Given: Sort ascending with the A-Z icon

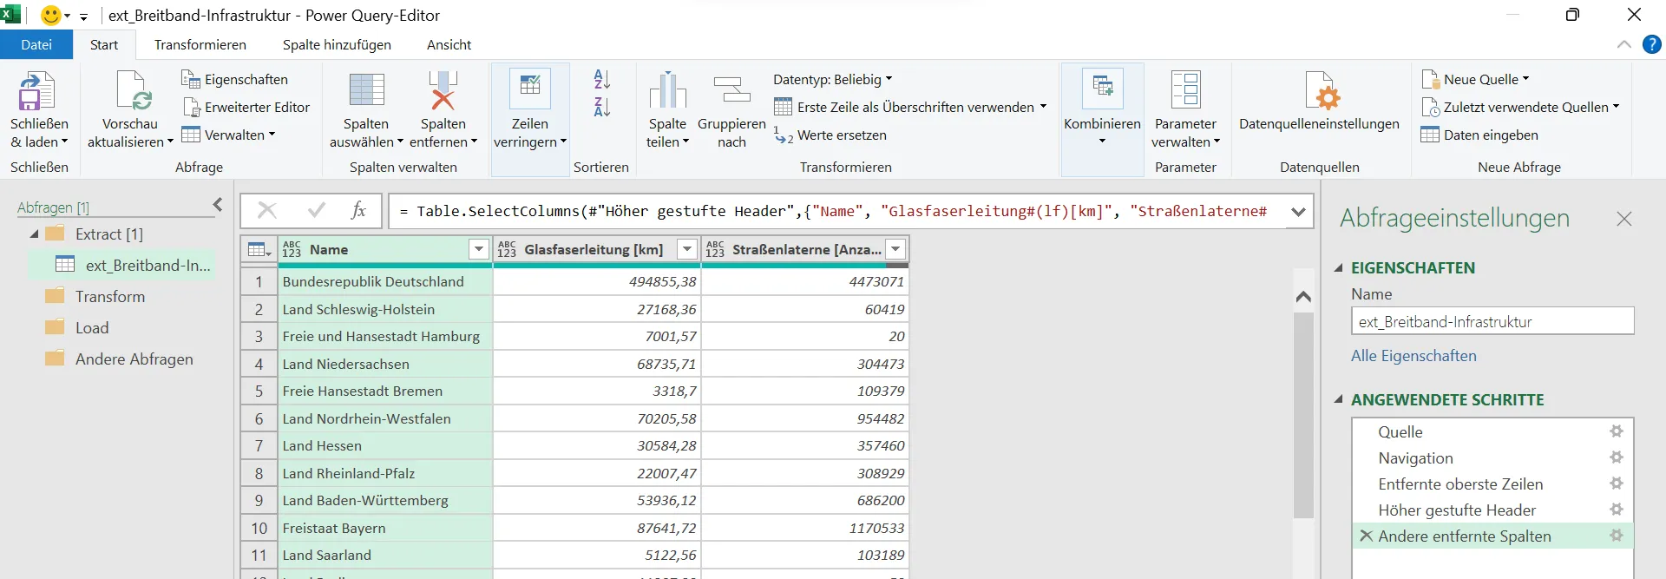Looking at the screenshot, I should click(601, 79).
